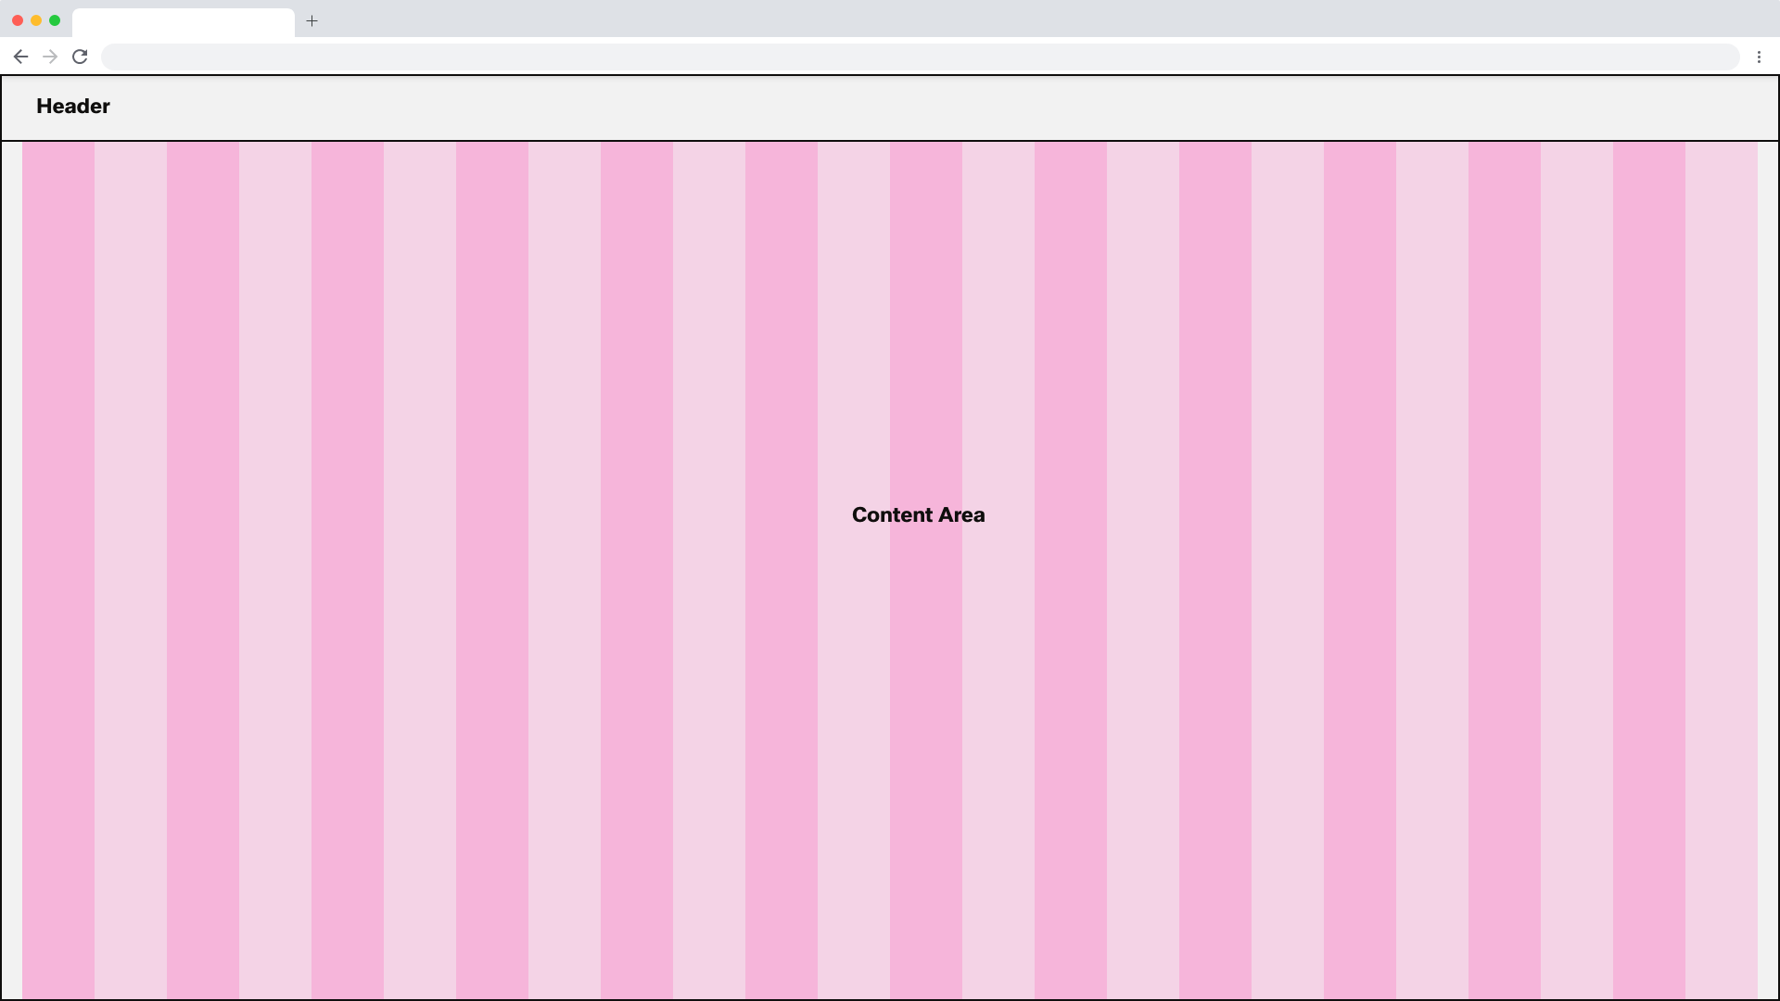Open the three-dot browser menu
Screen dimensions: 1780x1001
(1759, 57)
